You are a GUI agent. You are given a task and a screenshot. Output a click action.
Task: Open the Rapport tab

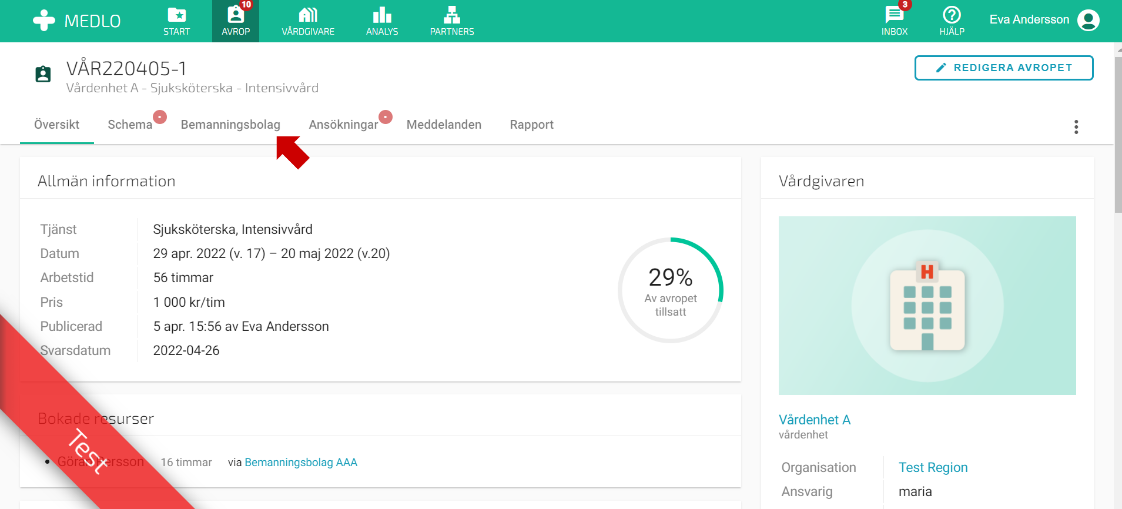point(532,125)
